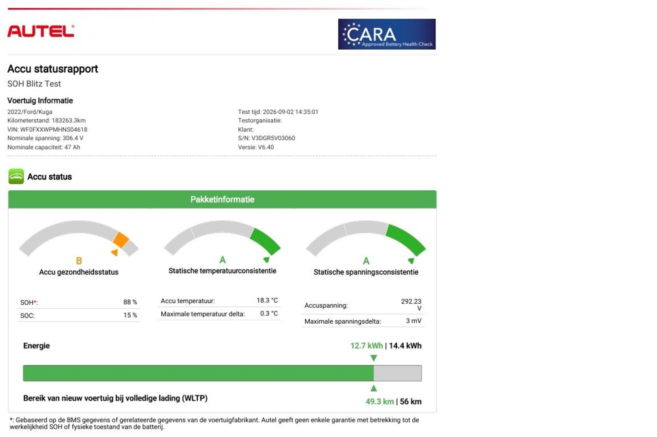Click the green voltage gauge pointer triangle
Image resolution: width=657 pixels, height=437 pixels.
pyautogui.click(x=411, y=261)
